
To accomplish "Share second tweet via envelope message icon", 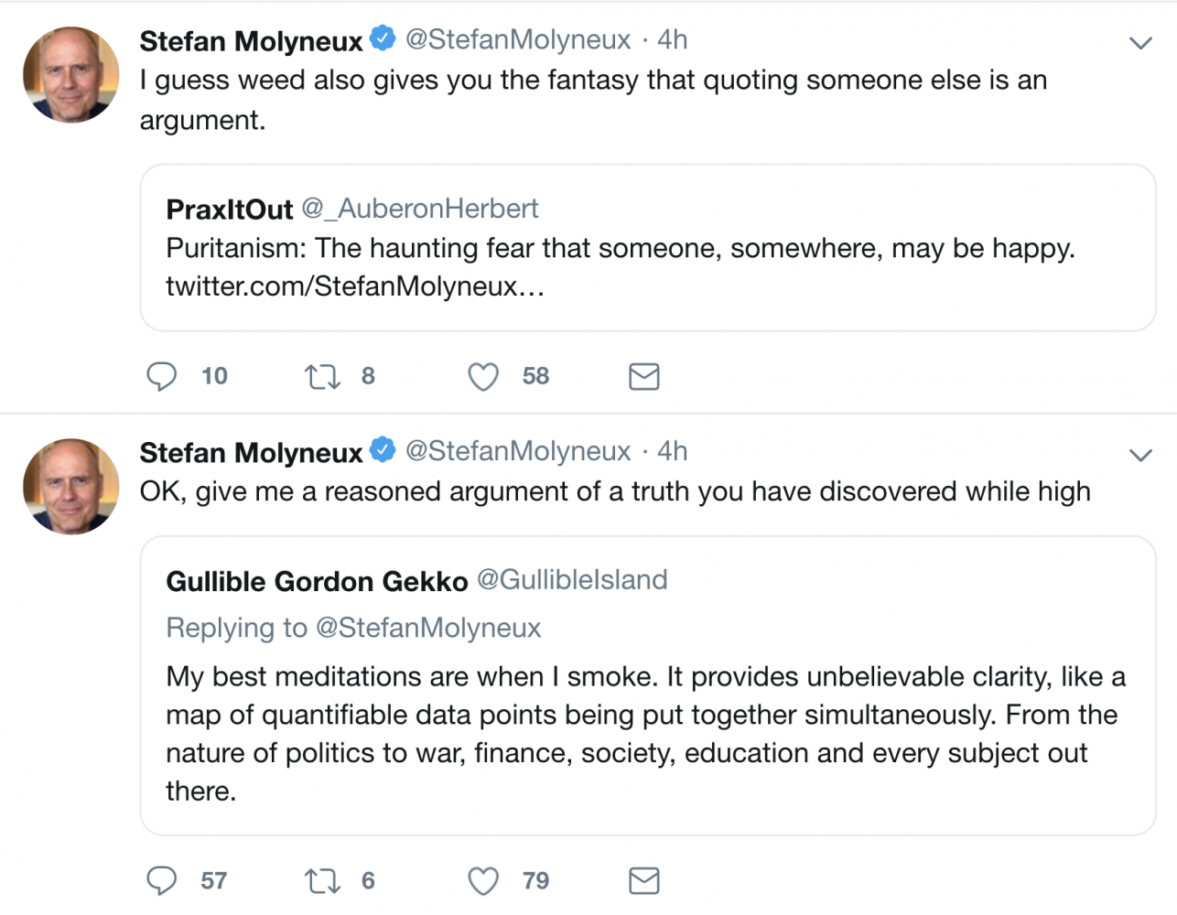I will (x=644, y=880).
